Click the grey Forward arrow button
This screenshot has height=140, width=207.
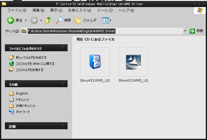click(x=34, y=21)
